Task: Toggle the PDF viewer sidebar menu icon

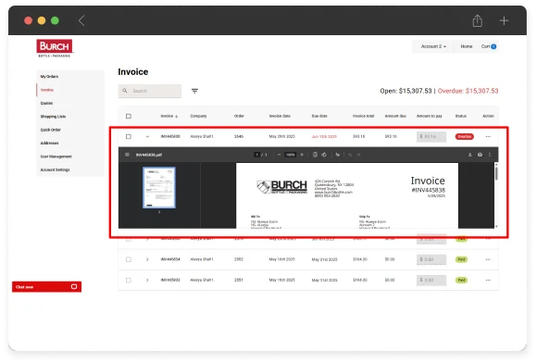Action: click(x=127, y=155)
